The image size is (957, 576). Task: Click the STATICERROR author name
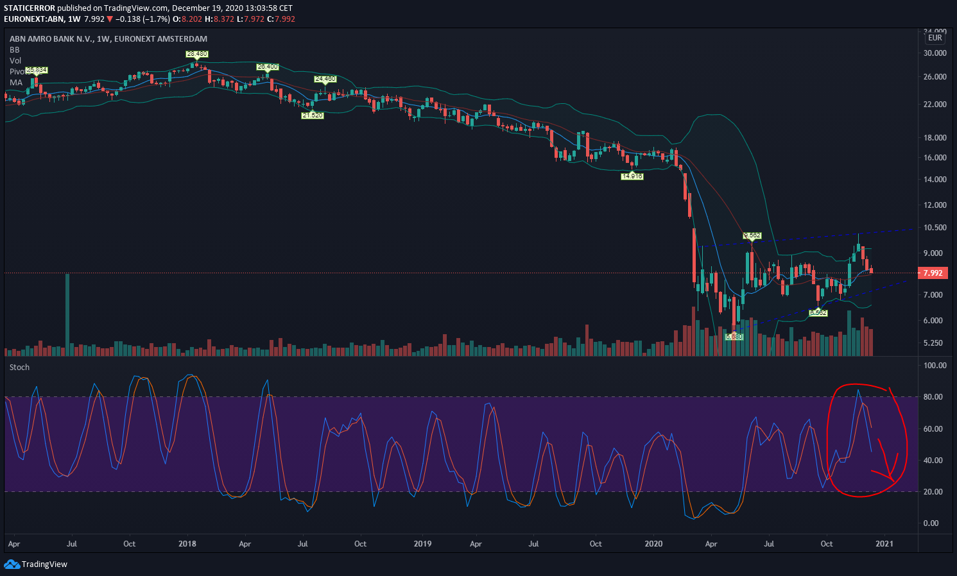(x=30, y=8)
